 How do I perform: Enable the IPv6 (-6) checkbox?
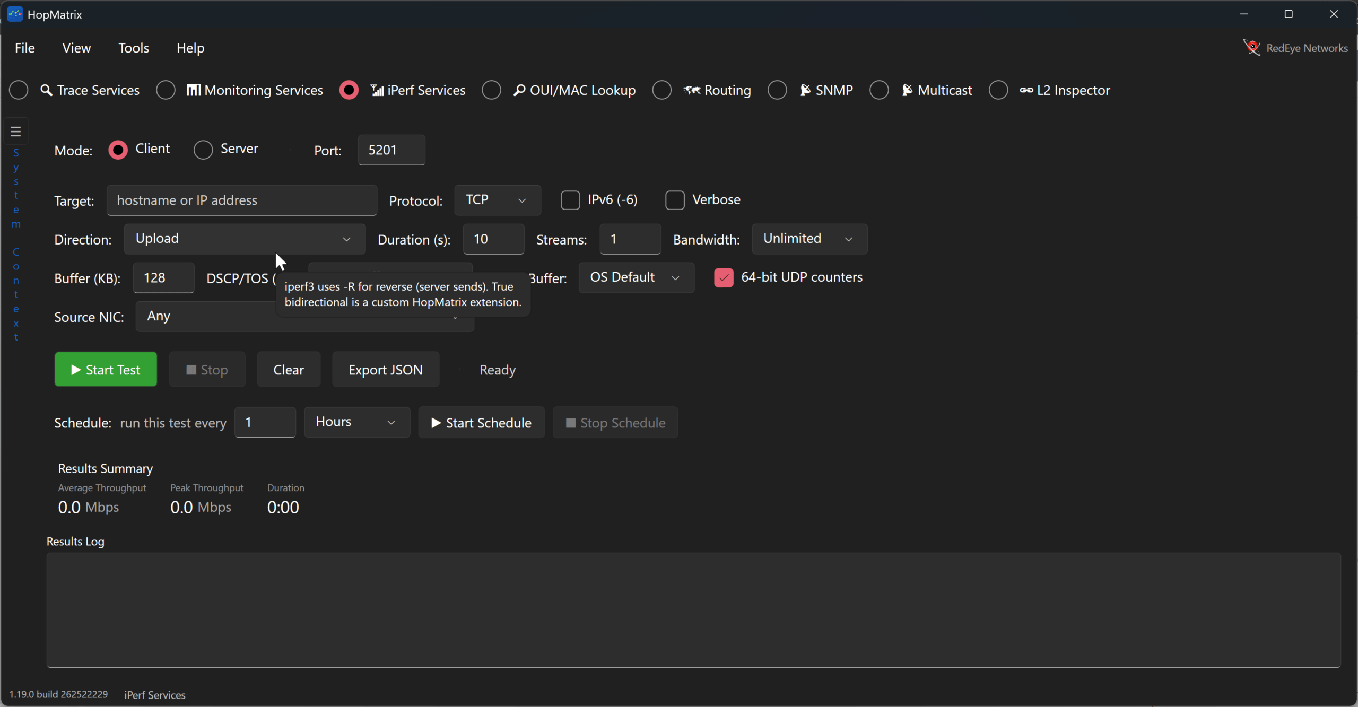[570, 200]
